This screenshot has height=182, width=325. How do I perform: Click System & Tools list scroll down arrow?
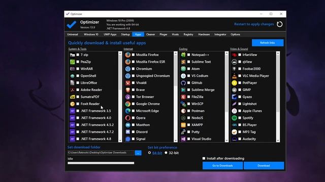(120, 141)
